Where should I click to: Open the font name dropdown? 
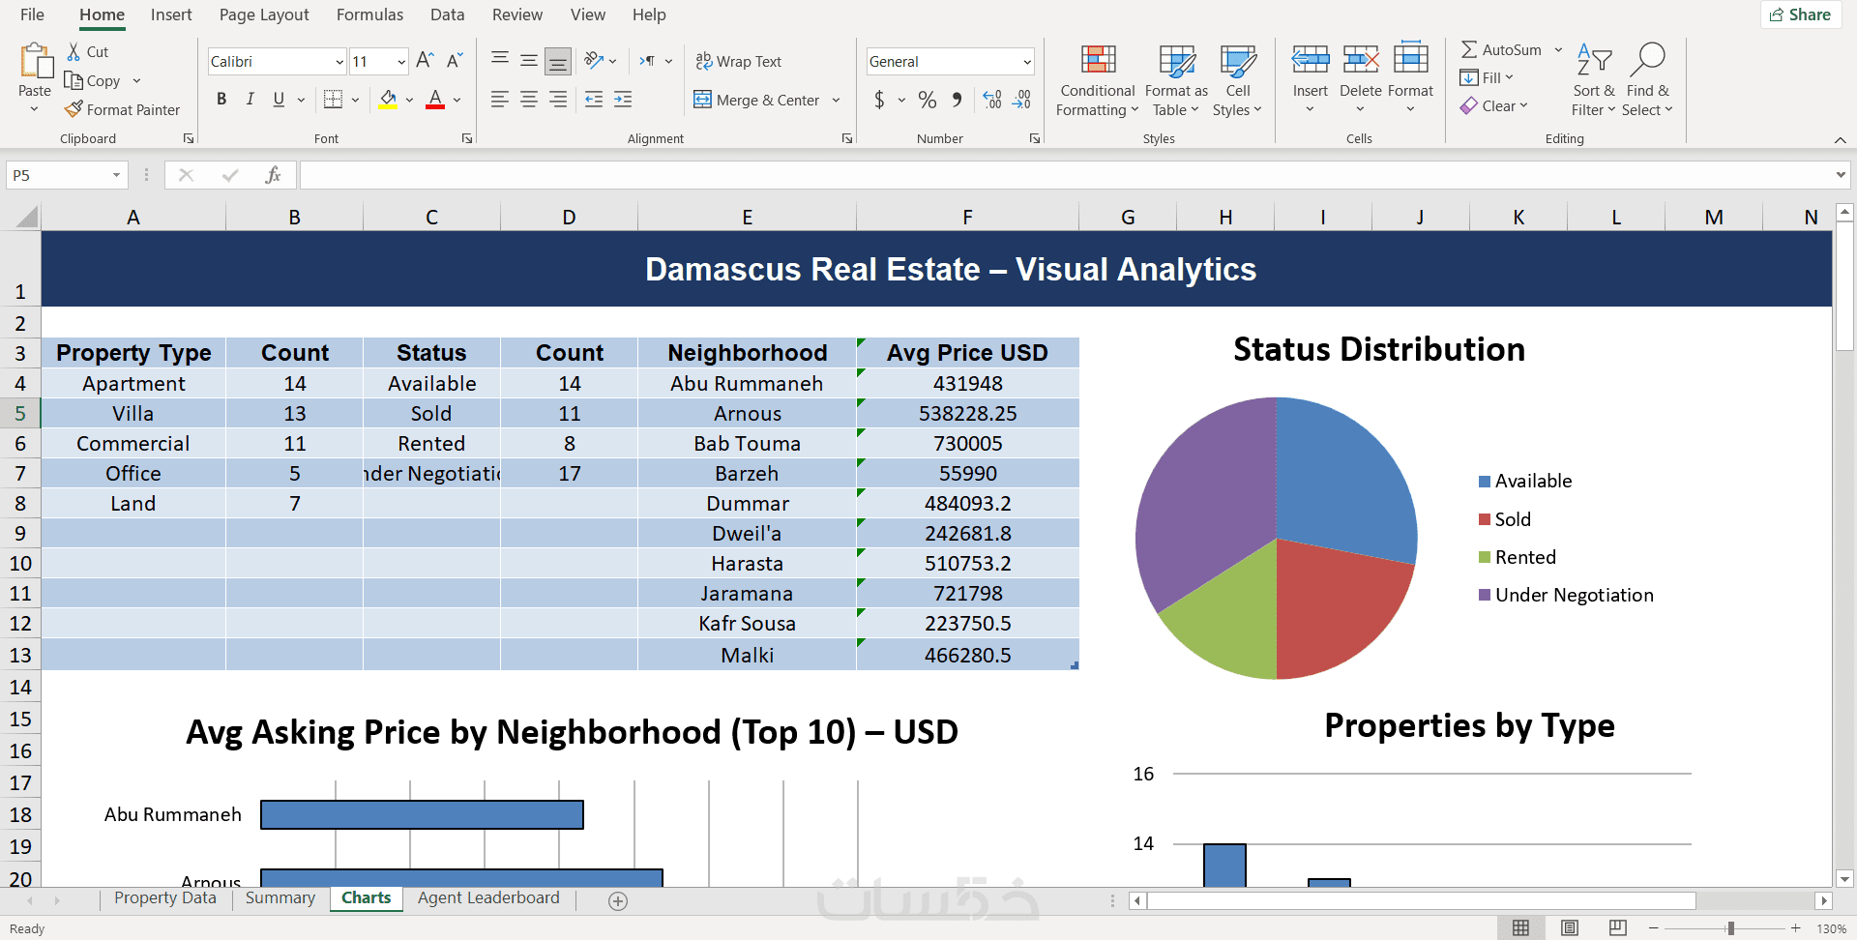[x=339, y=62]
